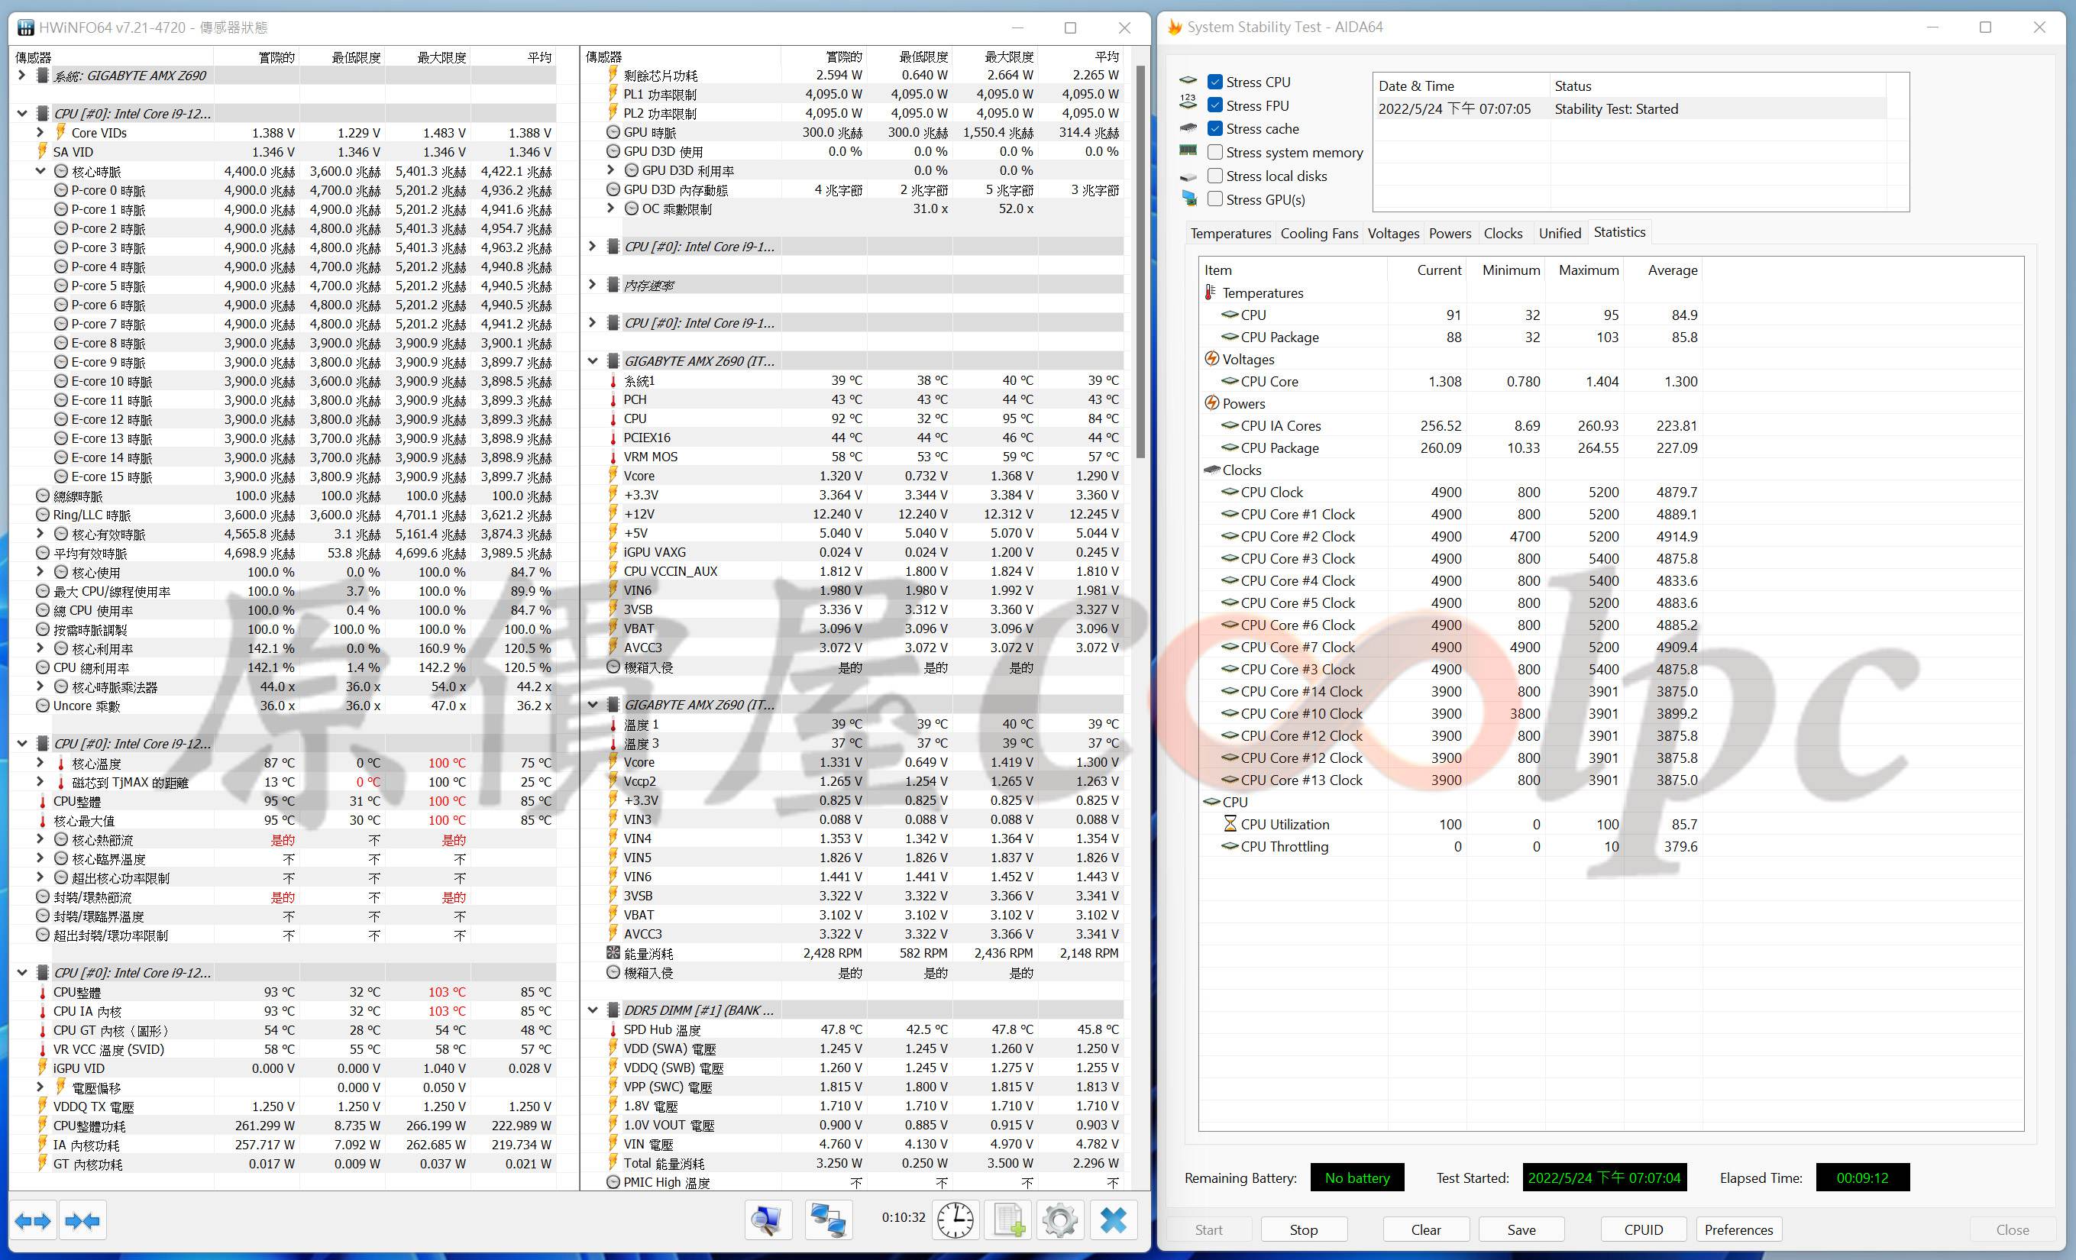Expand the Core VIDs row

[x=40, y=133]
